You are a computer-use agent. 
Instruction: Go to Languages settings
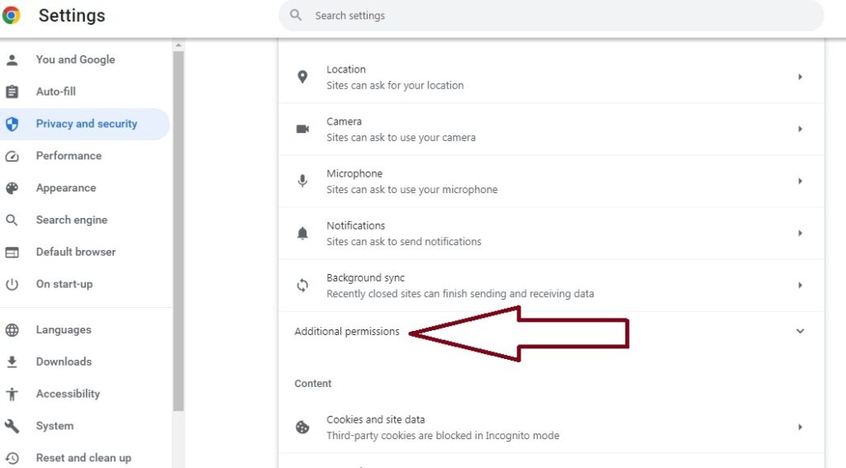(x=85, y=330)
